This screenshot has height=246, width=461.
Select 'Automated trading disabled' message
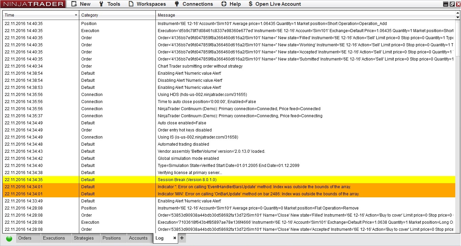(x=183, y=144)
